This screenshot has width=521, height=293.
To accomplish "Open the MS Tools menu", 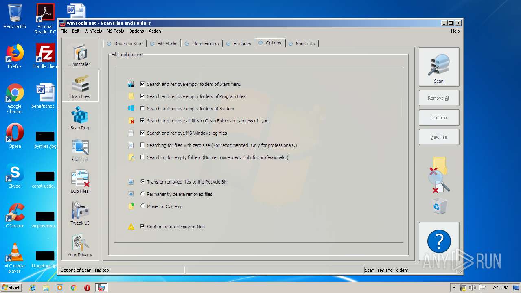I will click(115, 31).
